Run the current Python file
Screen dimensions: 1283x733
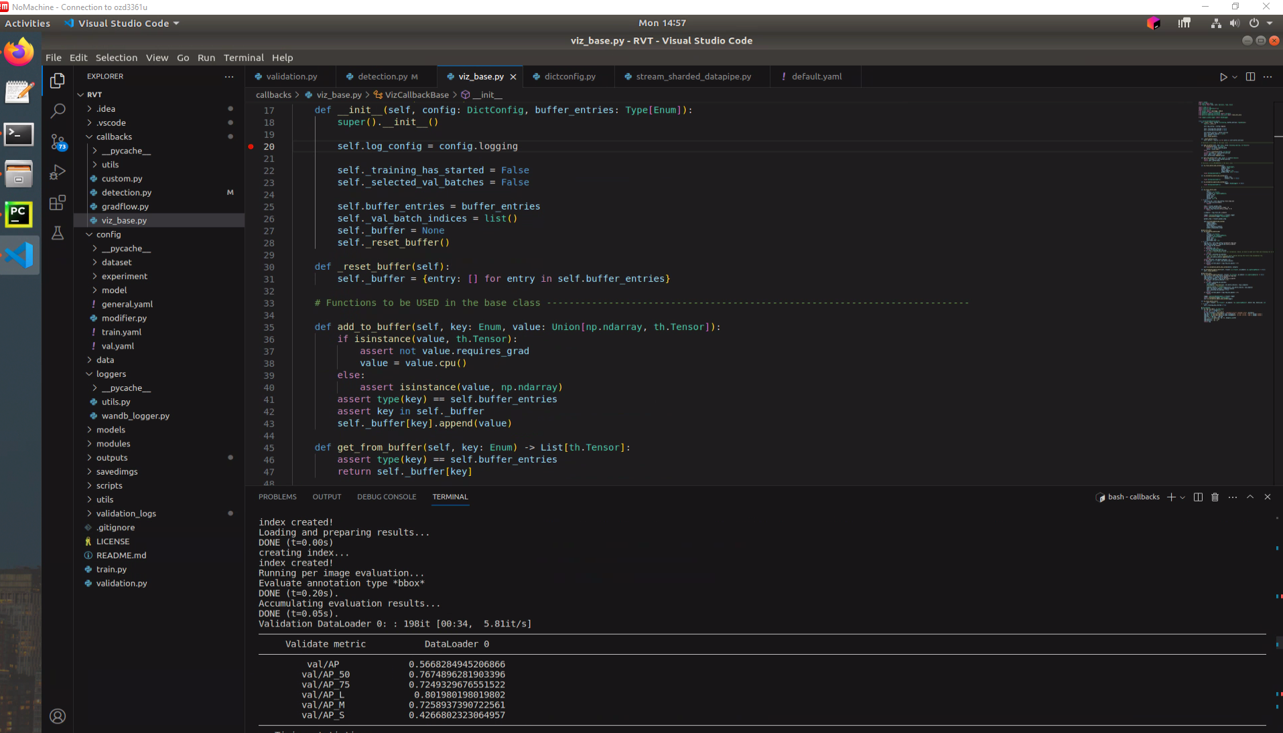[x=1223, y=76]
